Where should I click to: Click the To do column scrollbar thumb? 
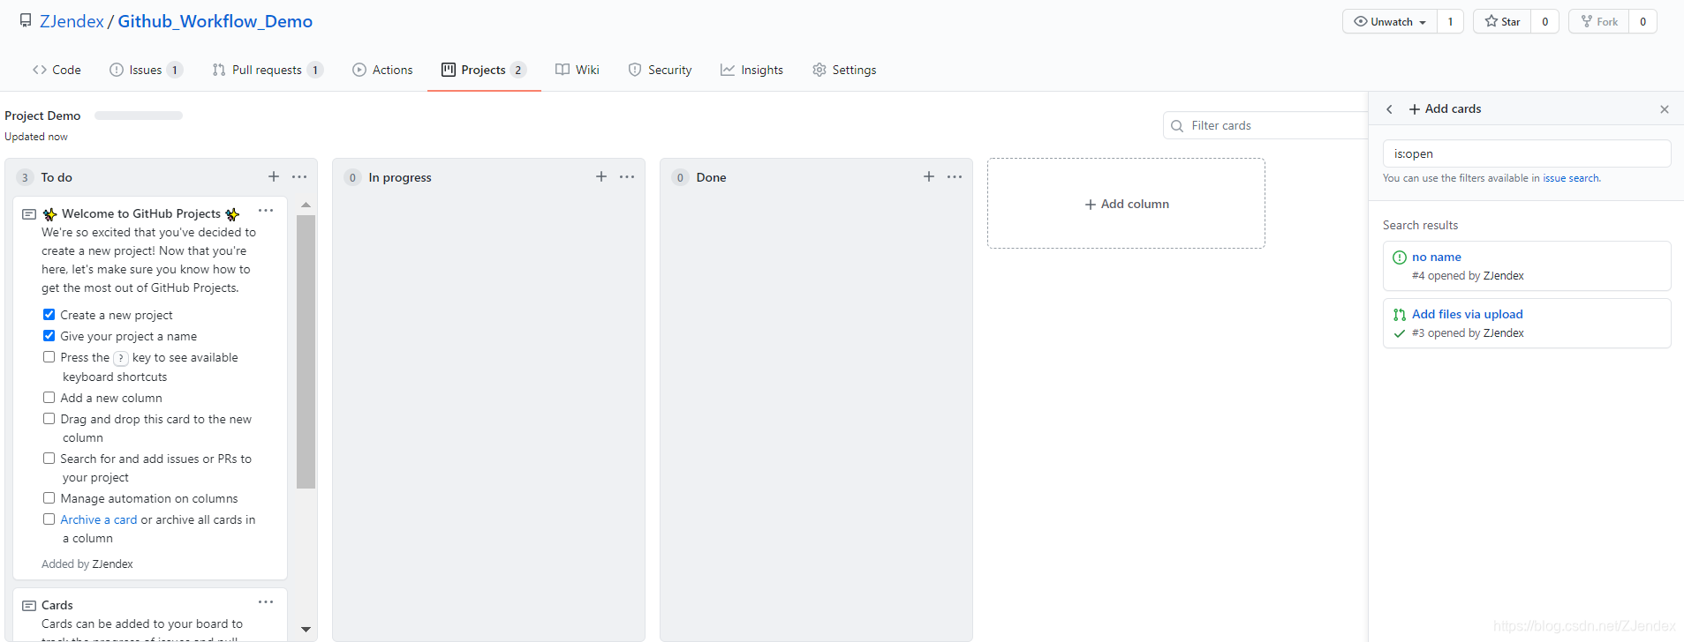(306, 351)
